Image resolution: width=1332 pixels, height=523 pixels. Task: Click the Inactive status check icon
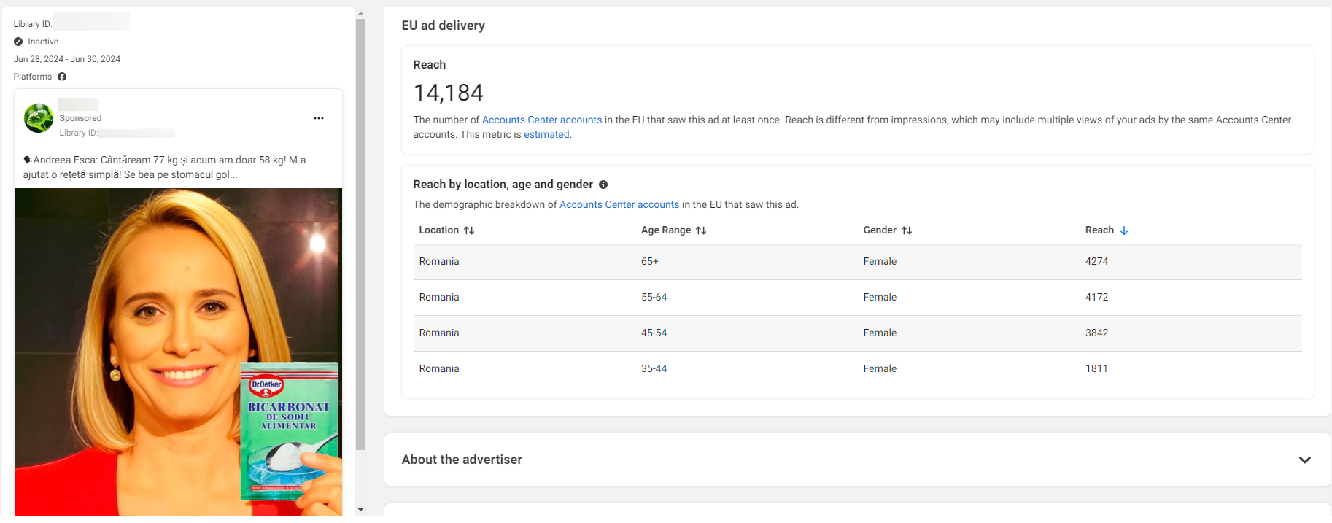click(x=18, y=42)
